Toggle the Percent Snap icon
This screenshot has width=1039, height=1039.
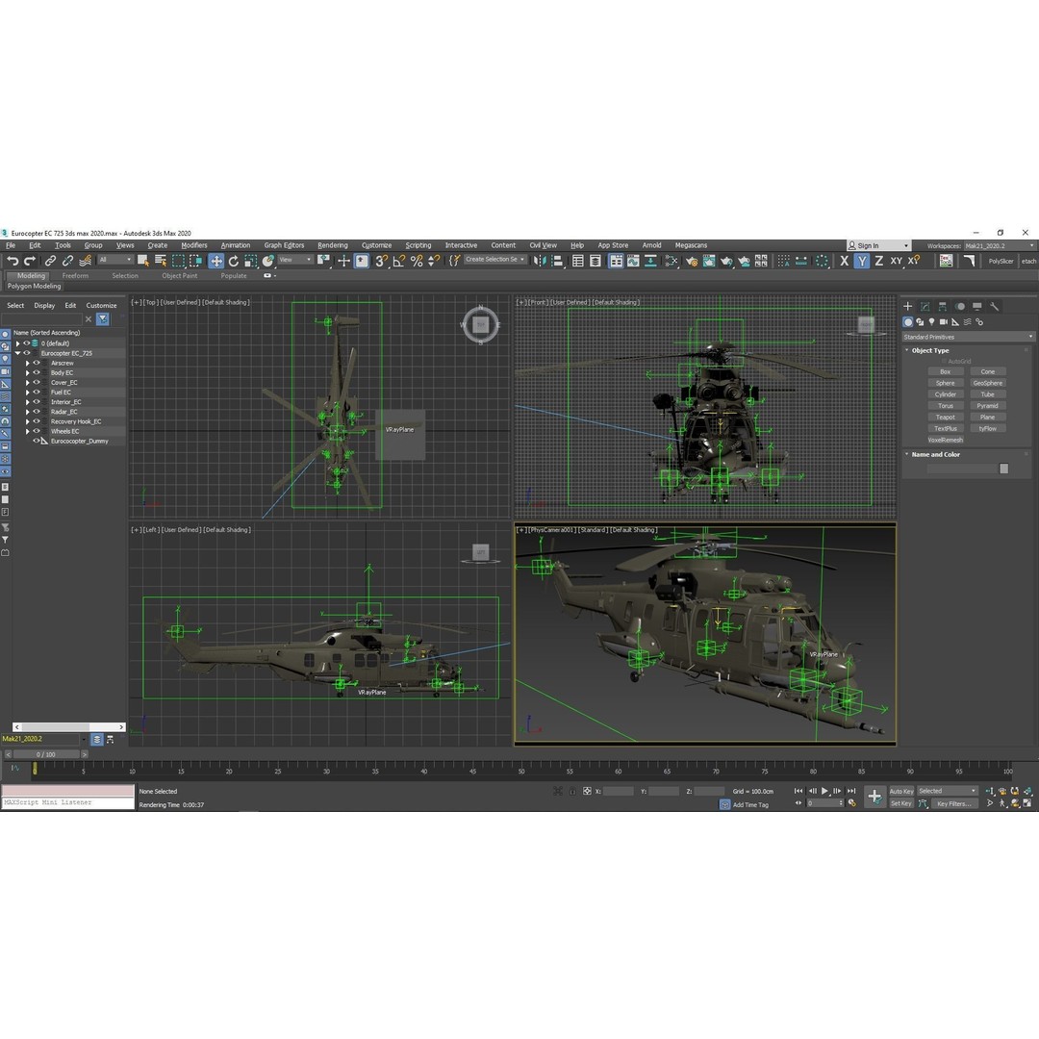[417, 261]
